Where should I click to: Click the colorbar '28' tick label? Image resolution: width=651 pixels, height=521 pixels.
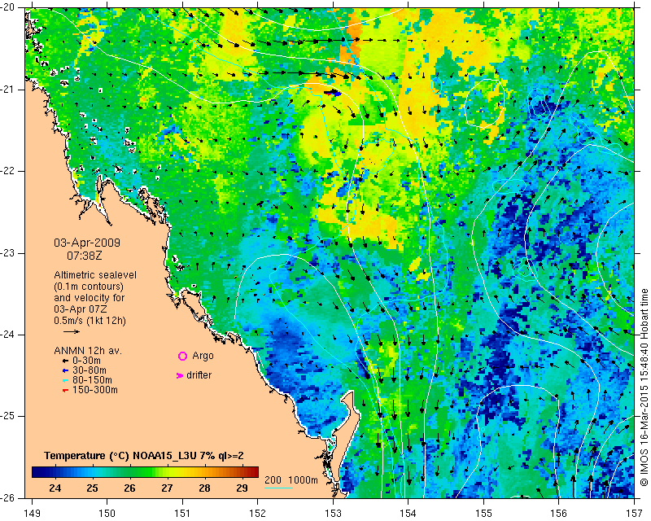coord(204,488)
